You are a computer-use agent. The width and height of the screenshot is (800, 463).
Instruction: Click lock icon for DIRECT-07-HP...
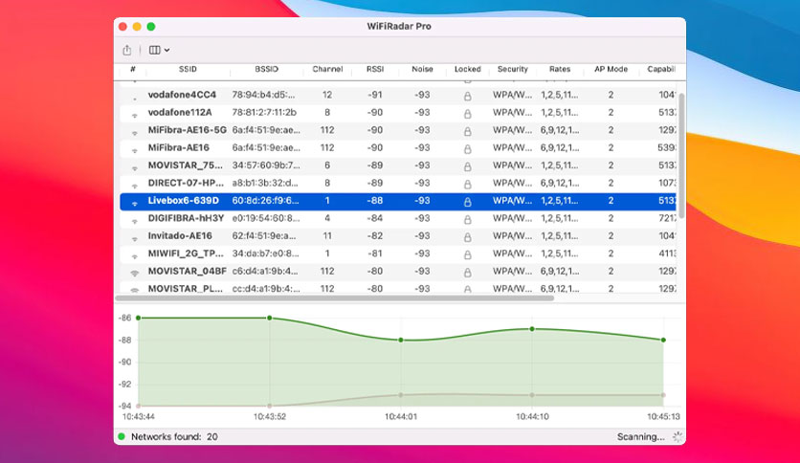point(467,184)
